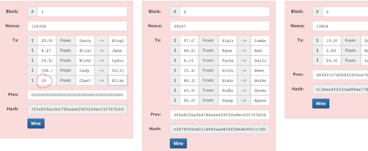Click the recipient field starting Apone
This screenshot has height=151, width=368.
260,100
